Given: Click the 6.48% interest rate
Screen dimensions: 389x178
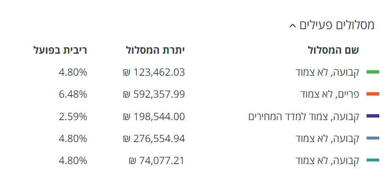Looking at the screenshot, I should (73, 94).
